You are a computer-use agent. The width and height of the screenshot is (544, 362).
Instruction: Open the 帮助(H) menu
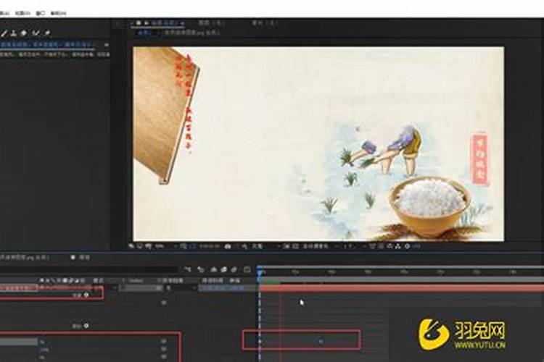point(58,13)
